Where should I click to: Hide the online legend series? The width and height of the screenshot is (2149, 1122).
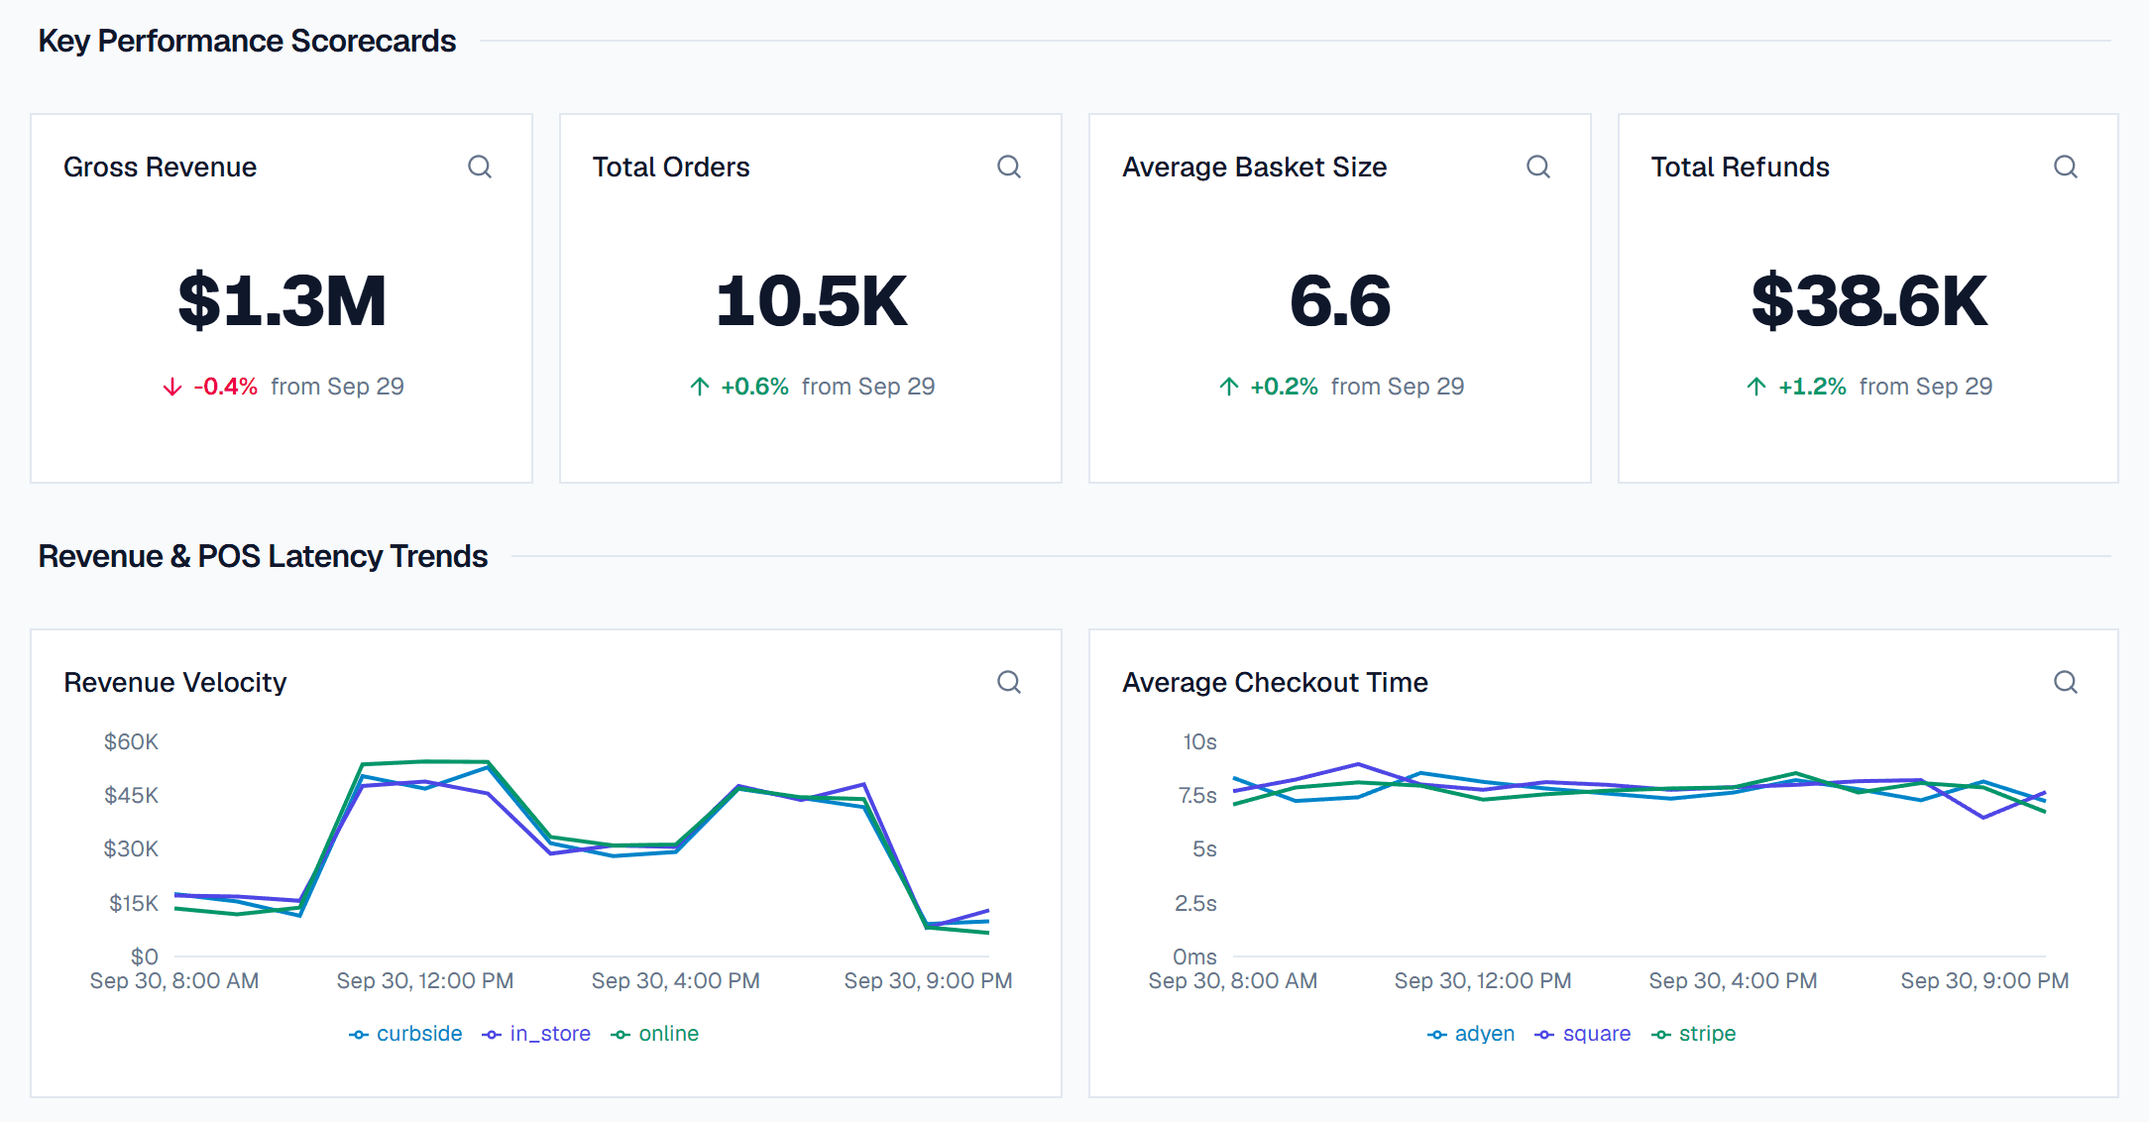point(655,1034)
